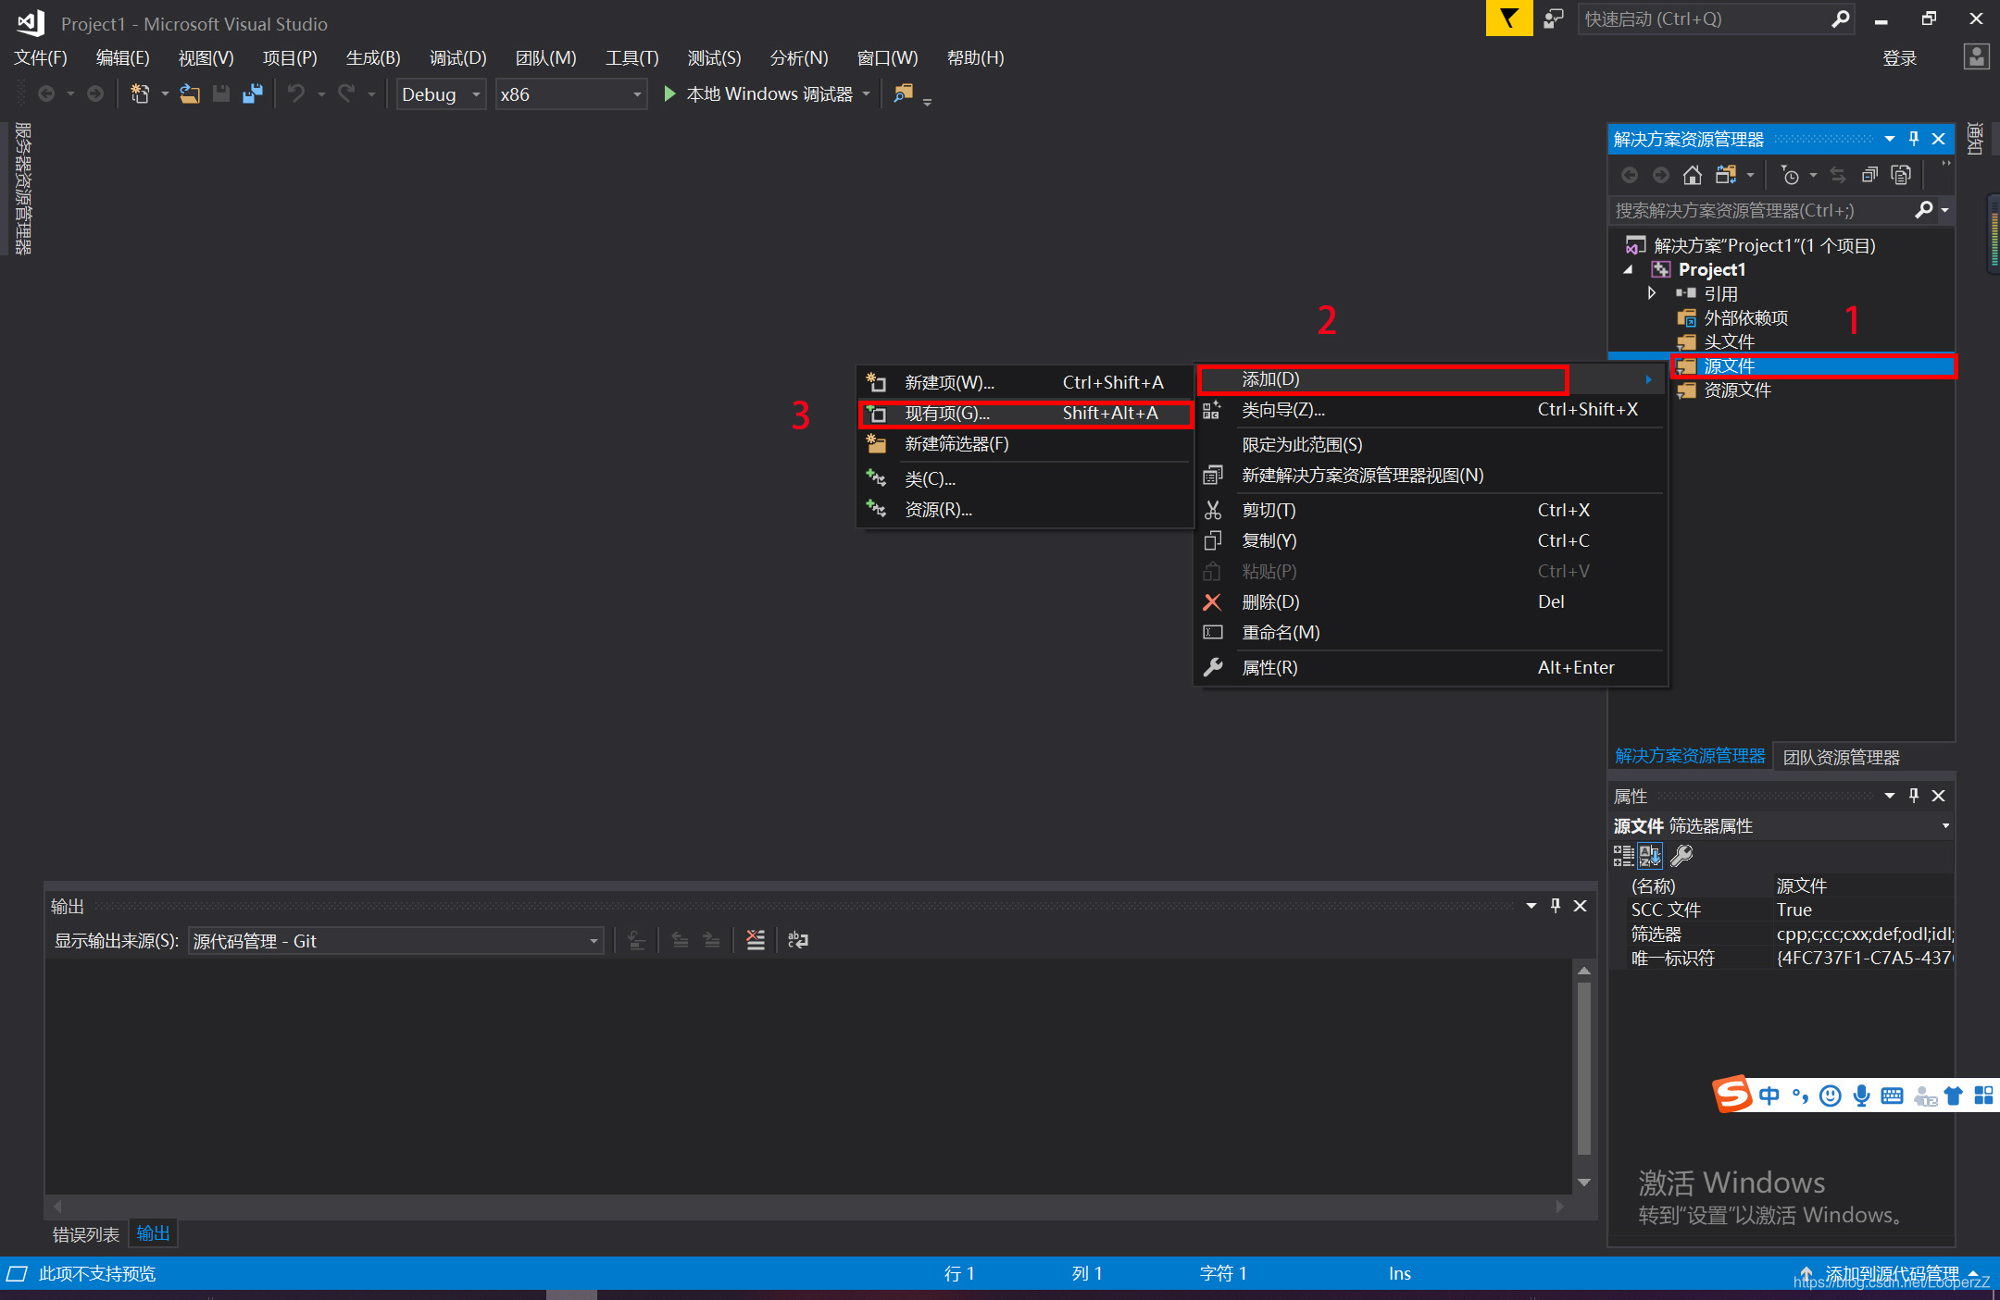
Task: Click the Save All toolbar icon
Action: (x=252, y=93)
